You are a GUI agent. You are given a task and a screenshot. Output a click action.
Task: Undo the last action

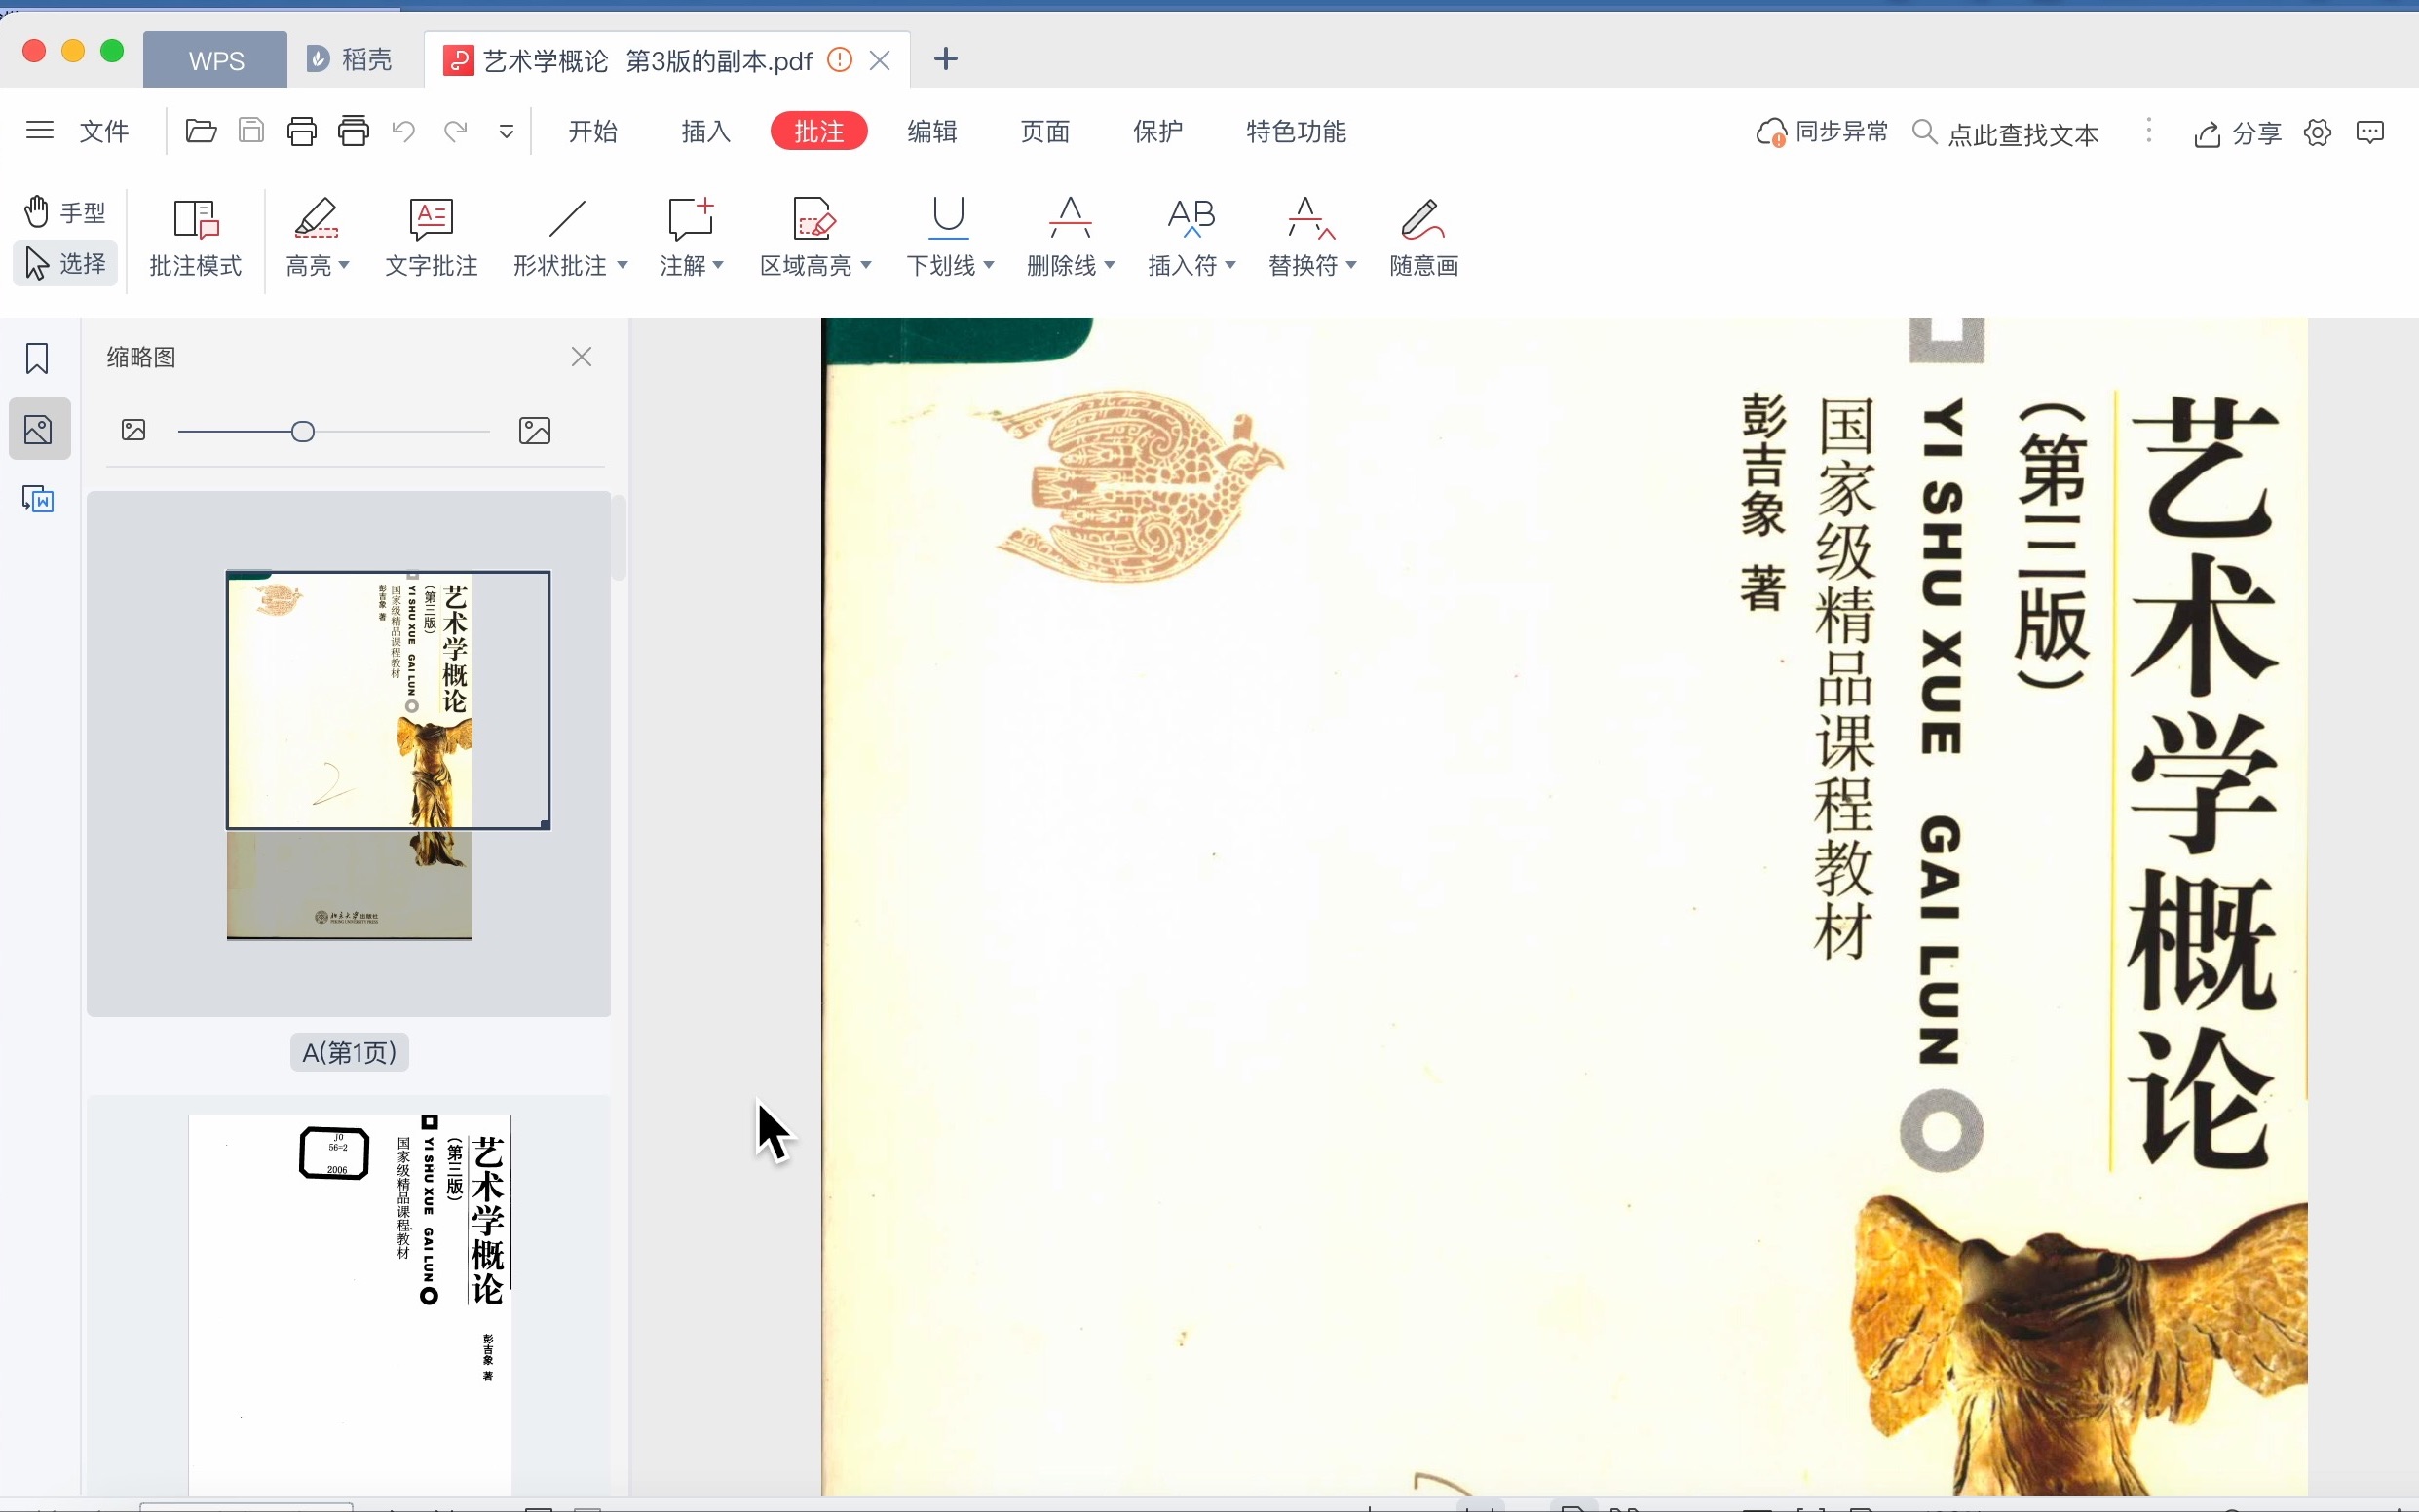404,131
